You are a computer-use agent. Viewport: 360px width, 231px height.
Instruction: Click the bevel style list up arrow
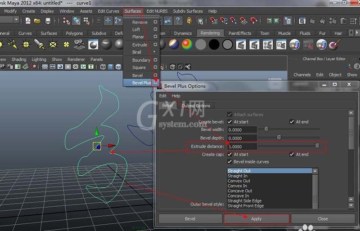pos(315,171)
